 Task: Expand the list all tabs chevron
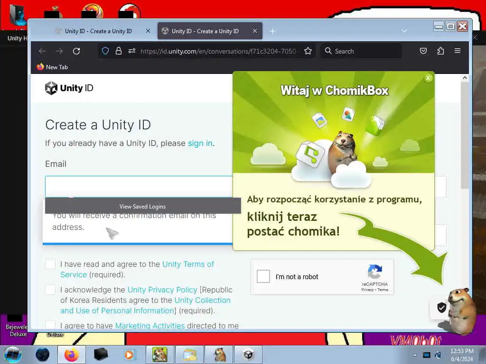point(404,31)
